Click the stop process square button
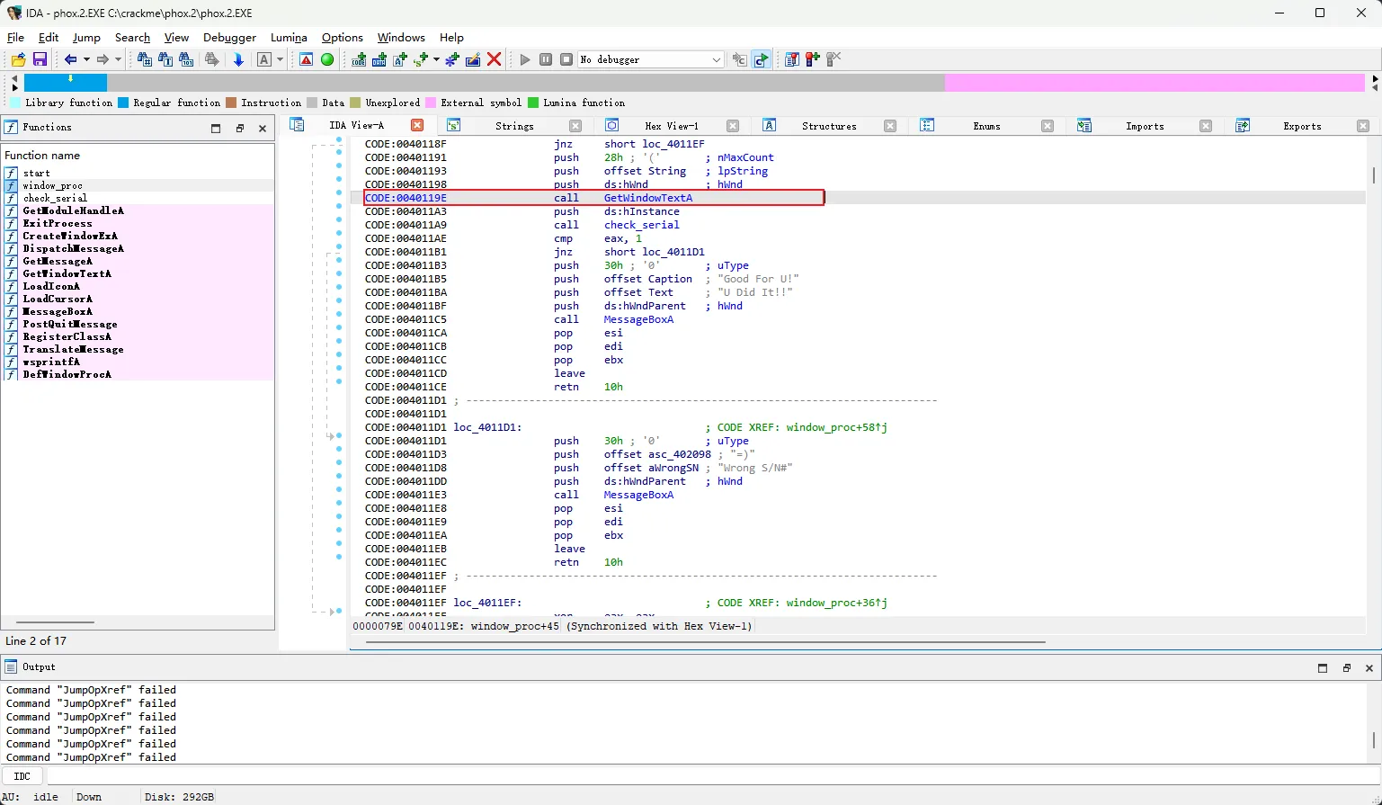The width and height of the screenshot is (1382, 805). pos(566,59)
